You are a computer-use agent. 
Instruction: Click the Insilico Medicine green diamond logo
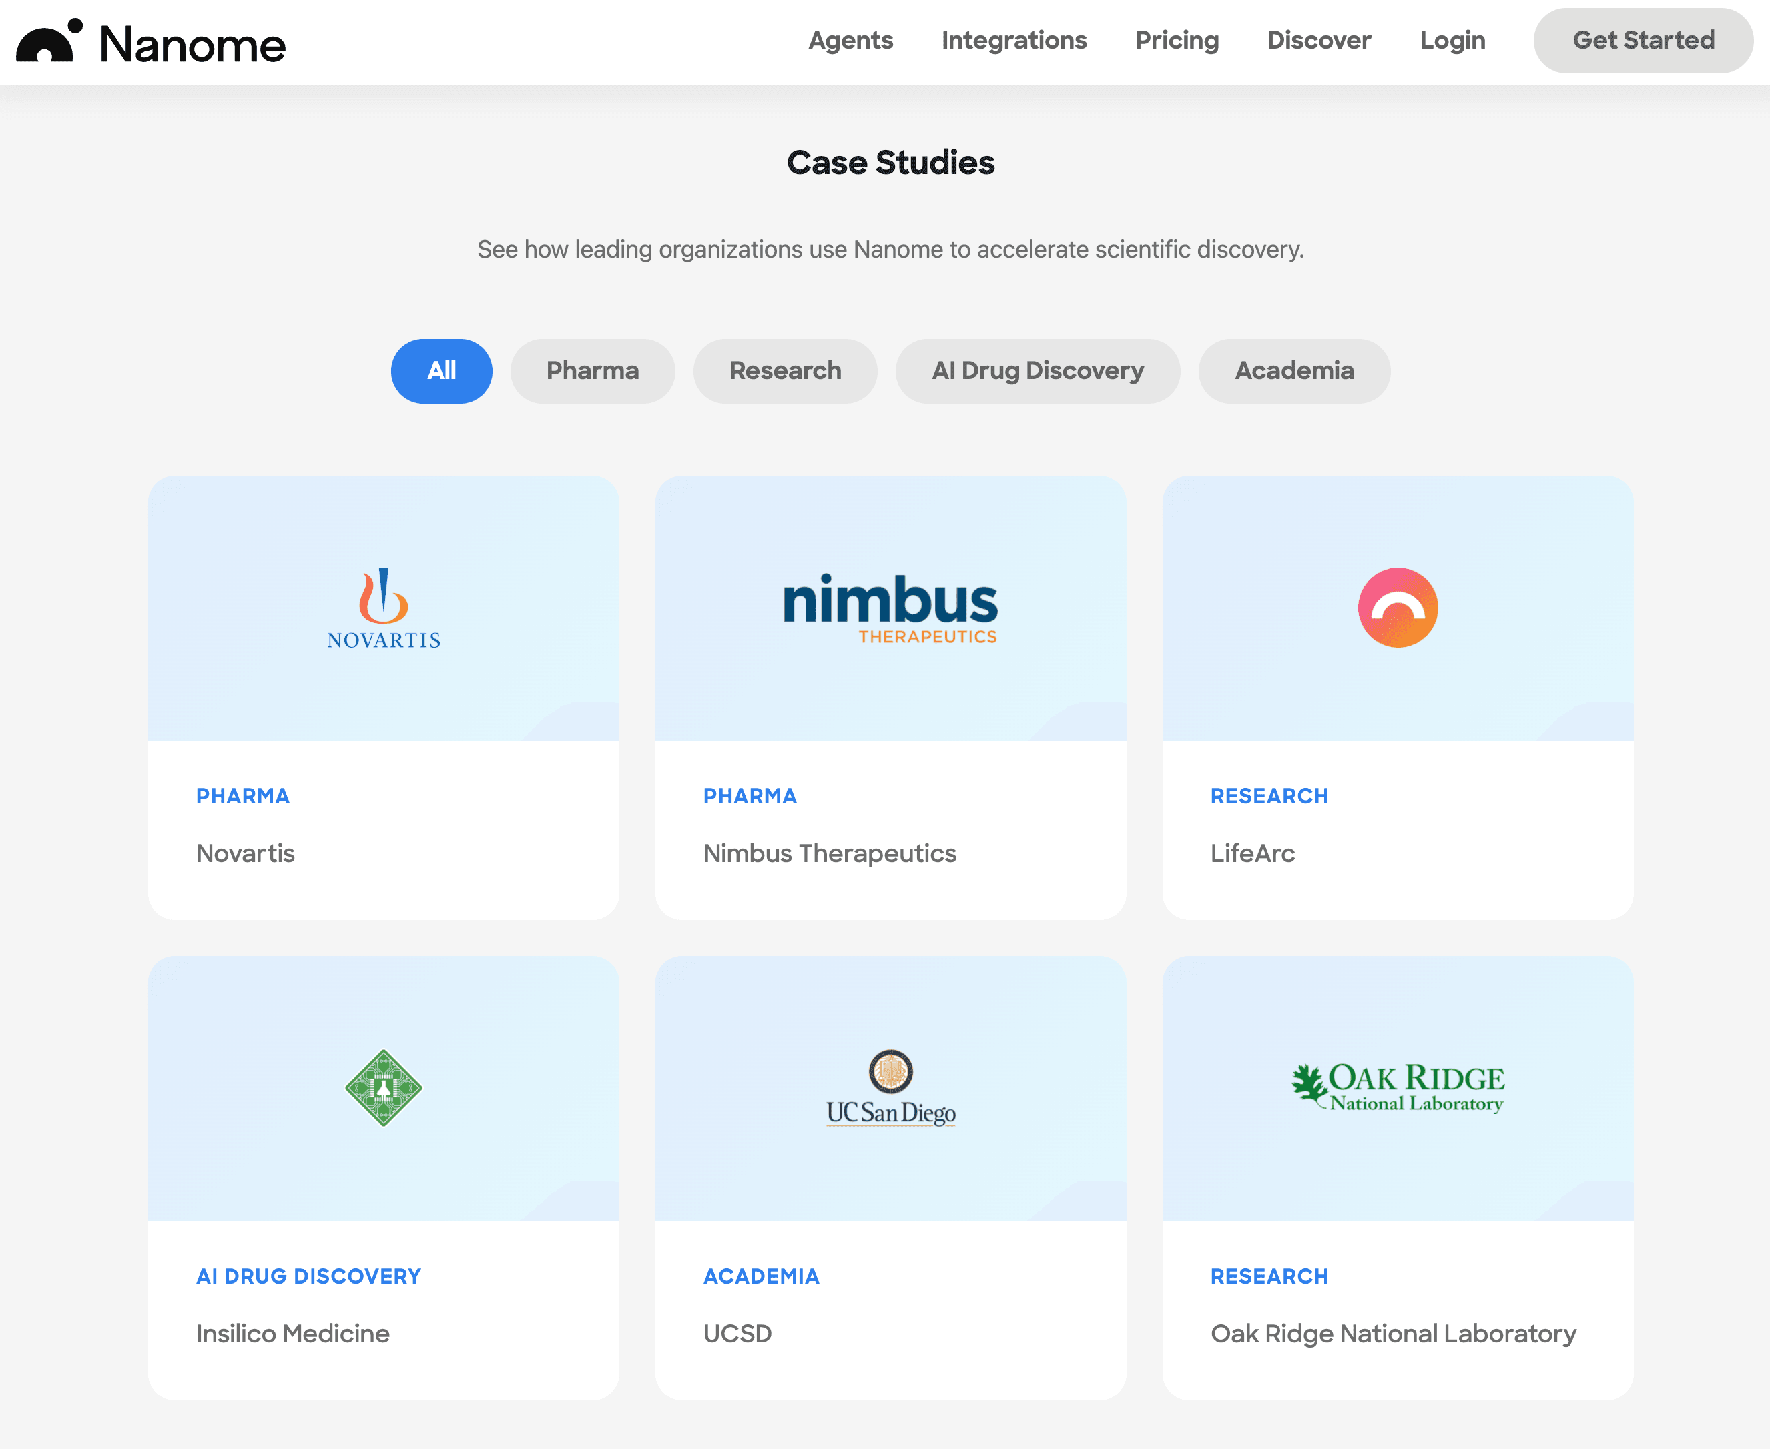coord(382,1087)
